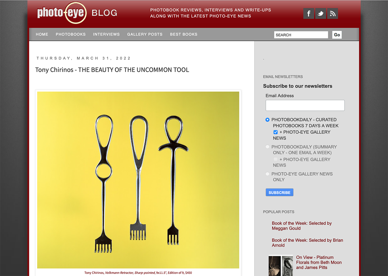Click the Go search button
Image resolution: width=388 pixels, height=276 pixels.
pyautogui.click(x=337, y=35)
